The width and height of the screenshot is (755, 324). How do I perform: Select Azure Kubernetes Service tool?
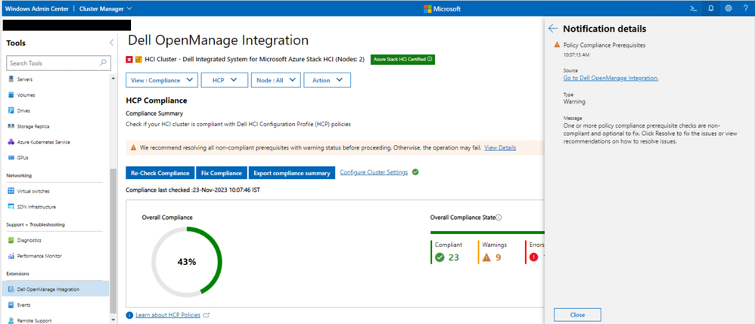point(43,142)
